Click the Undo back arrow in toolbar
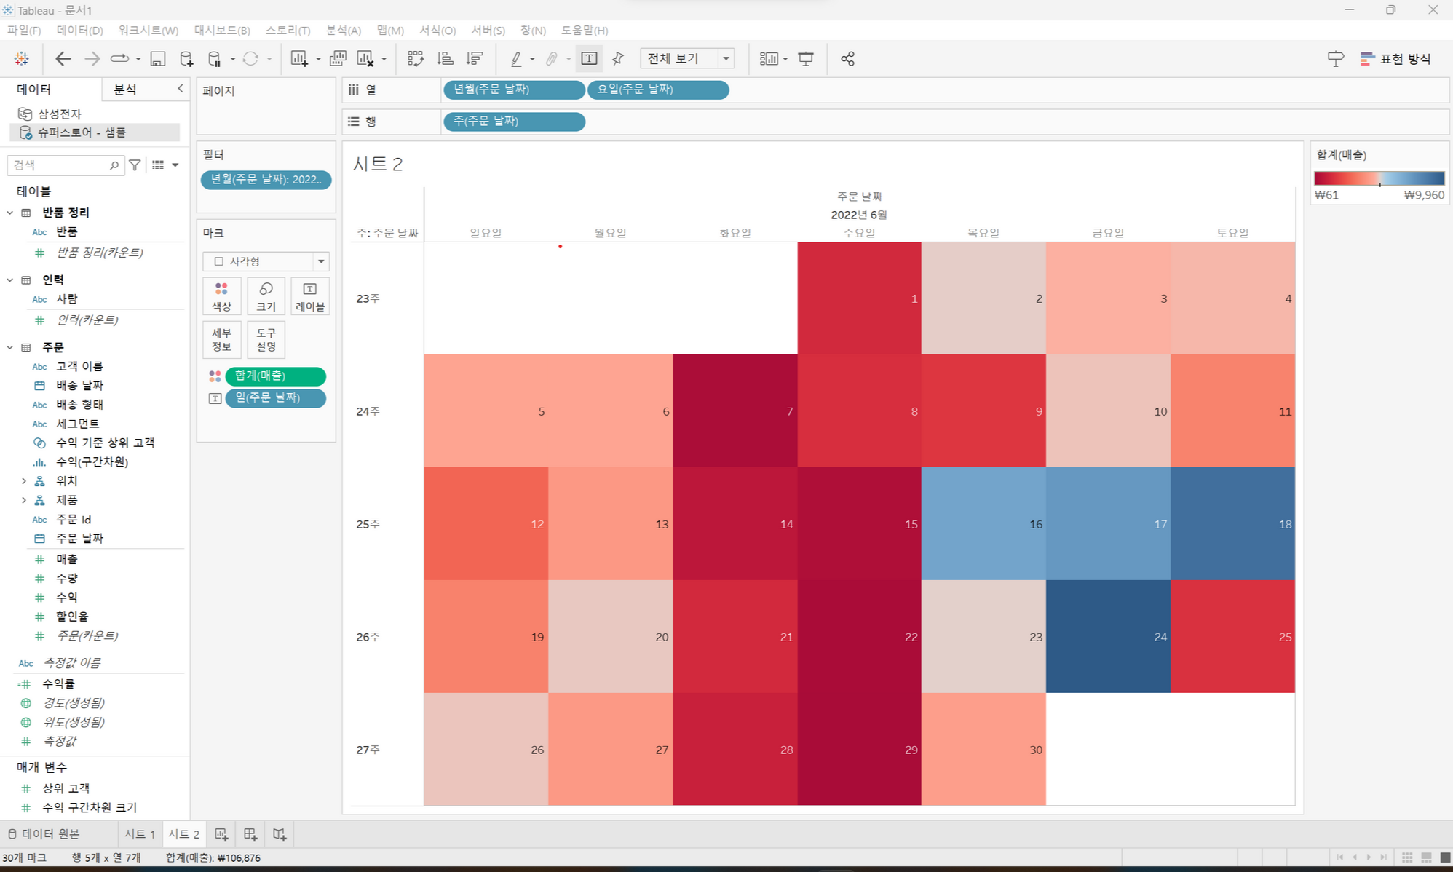This screenshot has height=872, width=1453. [63, 59]
